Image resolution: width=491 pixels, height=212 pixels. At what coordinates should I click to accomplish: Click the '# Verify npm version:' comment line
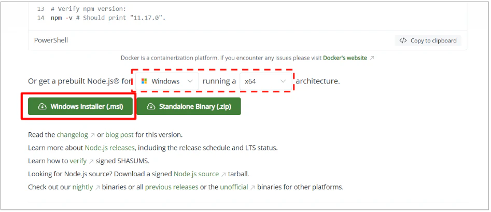point(88,9)
